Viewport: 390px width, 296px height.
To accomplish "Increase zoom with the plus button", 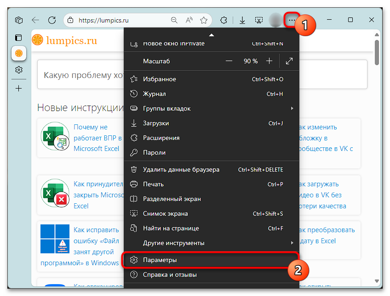I will coord(270,61).
